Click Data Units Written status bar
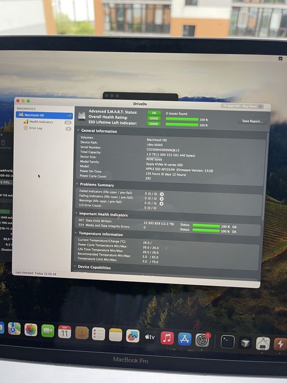The width and height of the screenshot is (287, 383). tap(206, 225)
